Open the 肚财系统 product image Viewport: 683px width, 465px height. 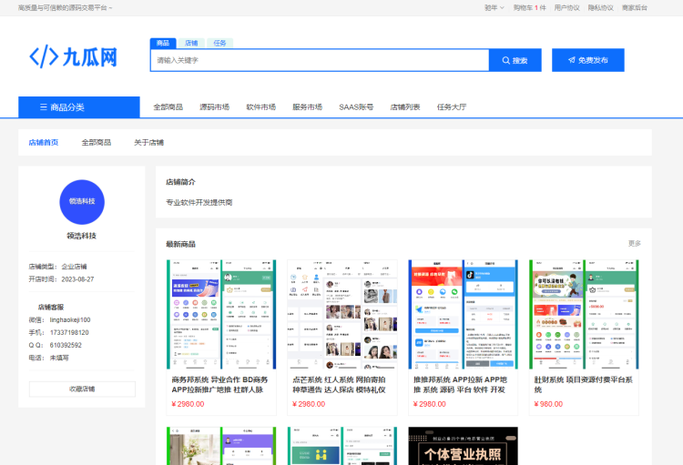(584, 314)
